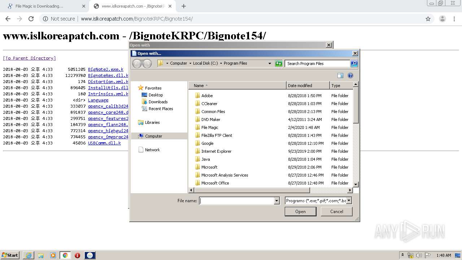Open the CCleaner folder
This screenshot has height=260, width=462.
click(209, 104)
